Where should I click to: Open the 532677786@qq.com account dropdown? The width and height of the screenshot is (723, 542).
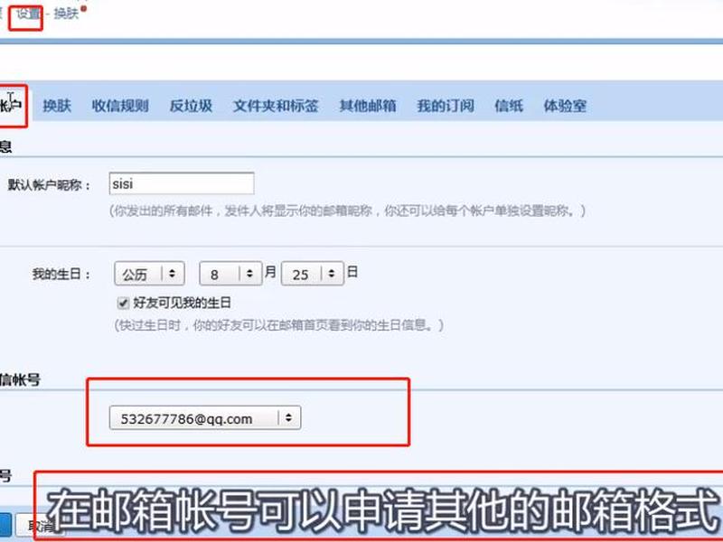click(205, 418)
